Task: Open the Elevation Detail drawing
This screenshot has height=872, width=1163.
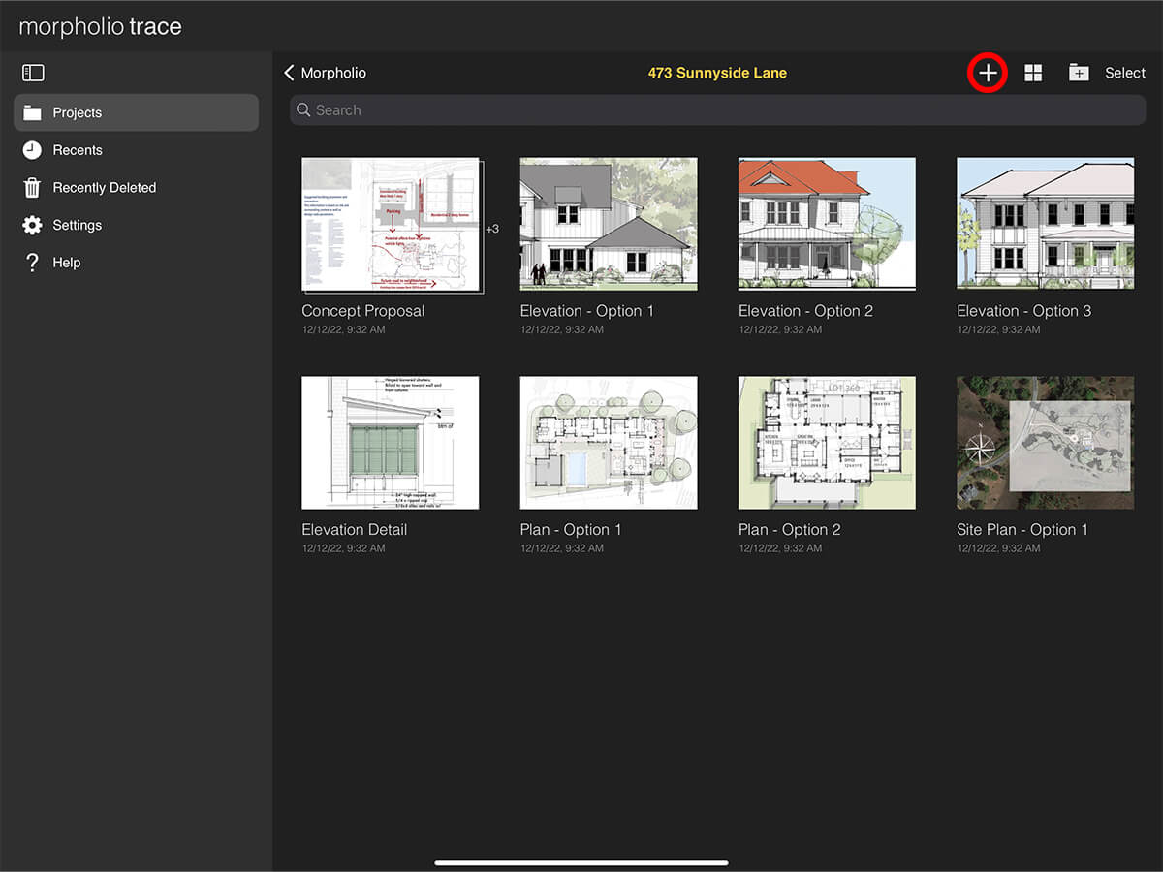Action: click(x=390, y=443)
